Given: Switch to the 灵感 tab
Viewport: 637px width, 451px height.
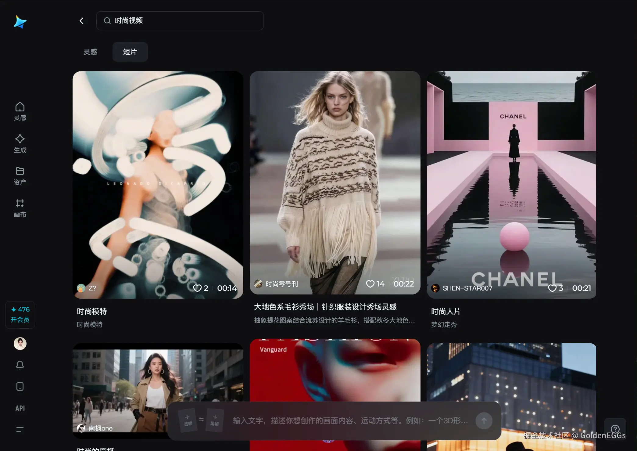Looking at the screenshot, I should (x=91, y=52).
